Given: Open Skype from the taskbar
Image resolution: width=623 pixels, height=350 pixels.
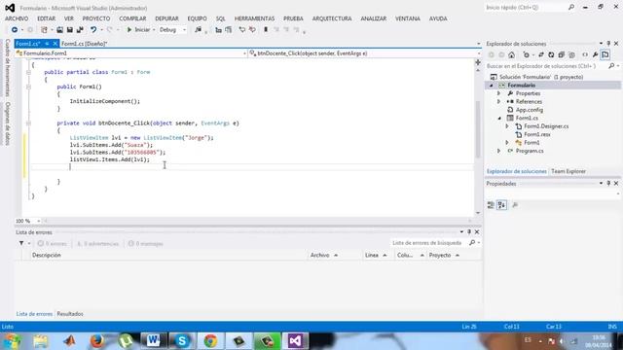Looking at the screenshot, I should (182, 341).
